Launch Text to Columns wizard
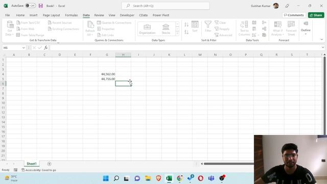The width and height of the screenshot is (327, 184). tap(244, 29)
